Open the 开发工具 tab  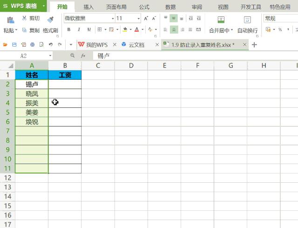tap(251, 7)
